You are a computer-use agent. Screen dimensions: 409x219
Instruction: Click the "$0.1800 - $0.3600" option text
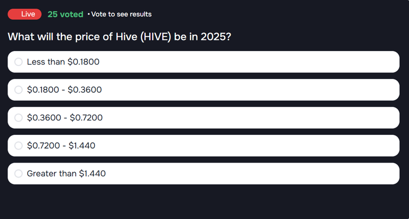pos(64,90)
